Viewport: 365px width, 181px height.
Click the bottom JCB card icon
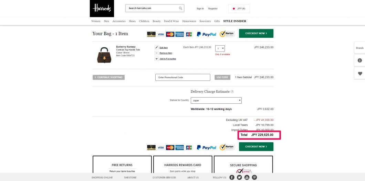(x=189, y=148)
